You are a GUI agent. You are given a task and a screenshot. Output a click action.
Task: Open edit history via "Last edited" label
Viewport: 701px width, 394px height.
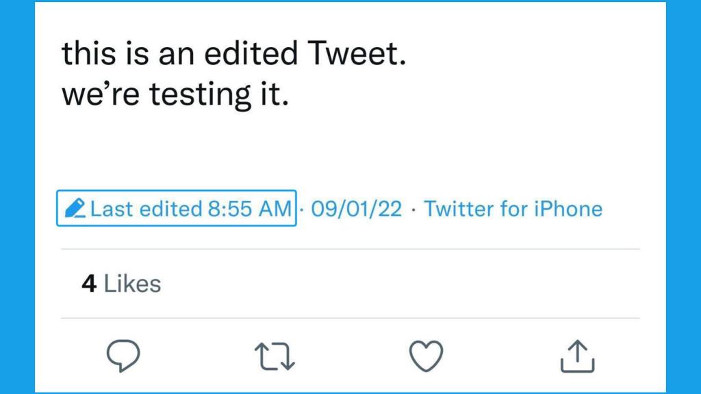146,209
